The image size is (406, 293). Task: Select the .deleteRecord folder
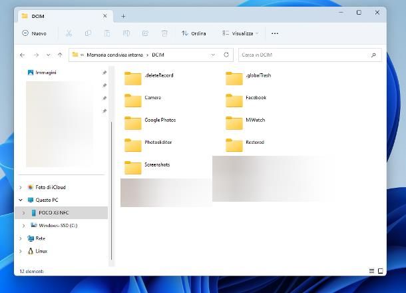[149, 78]
